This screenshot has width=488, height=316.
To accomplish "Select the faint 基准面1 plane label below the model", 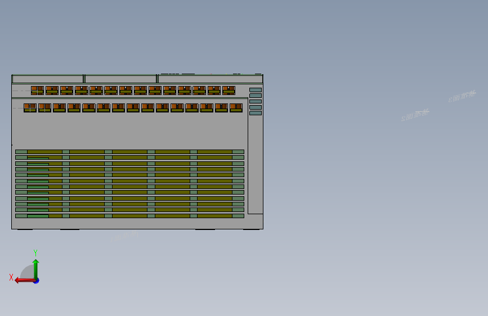I will (x=124, y=236).
